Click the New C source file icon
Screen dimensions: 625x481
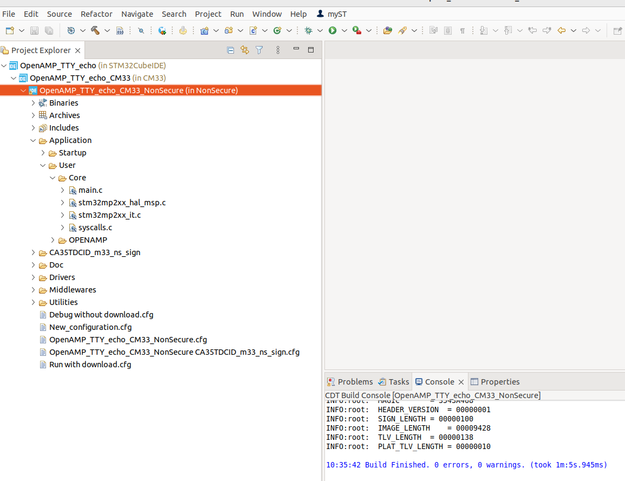[253, 30]
